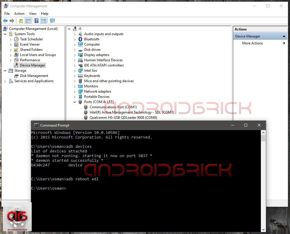The image size is (290, 234).
Task: Select the Bluetooth device category
Action: click(91, 39)
